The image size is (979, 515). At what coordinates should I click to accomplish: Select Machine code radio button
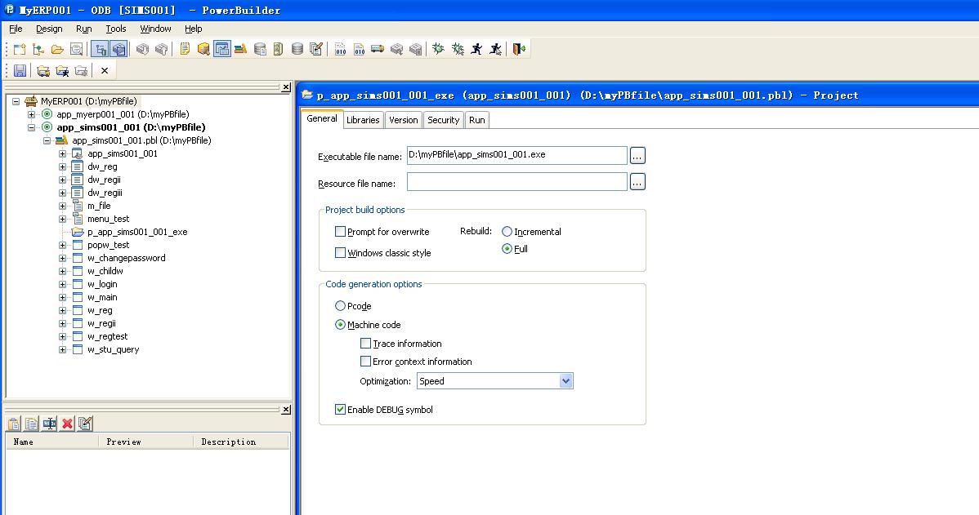point(340,324)
